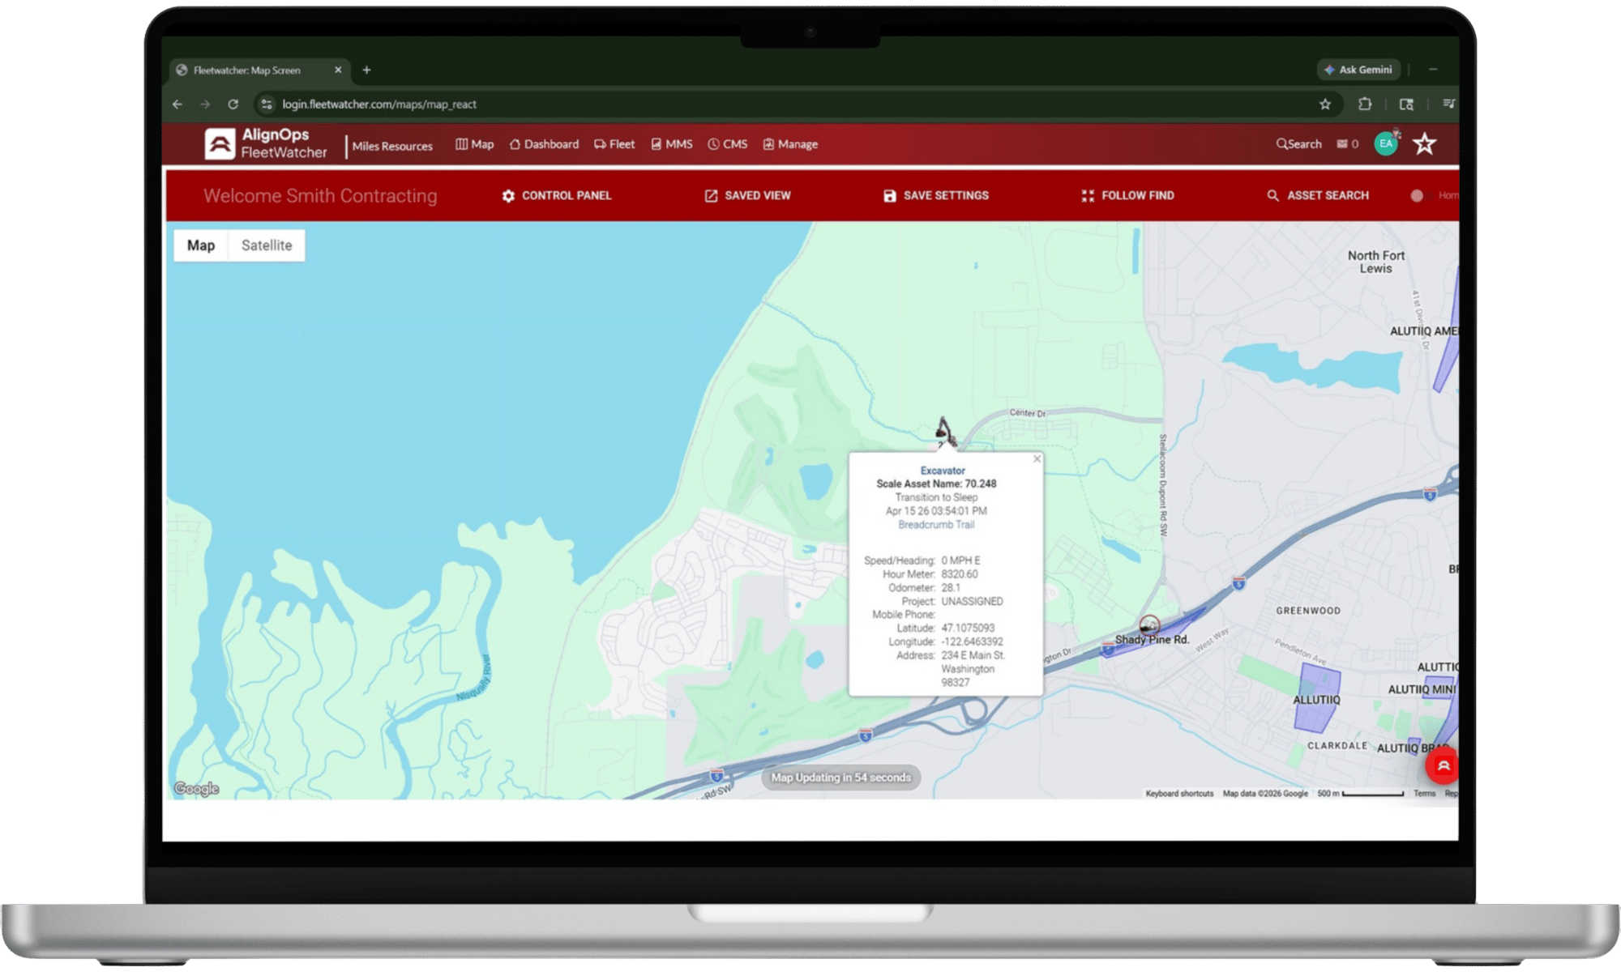Image resolution: width=1621 pixels, height=976 pixels.
Task: Click the Google logo on map
Action: tap(196, 789)
